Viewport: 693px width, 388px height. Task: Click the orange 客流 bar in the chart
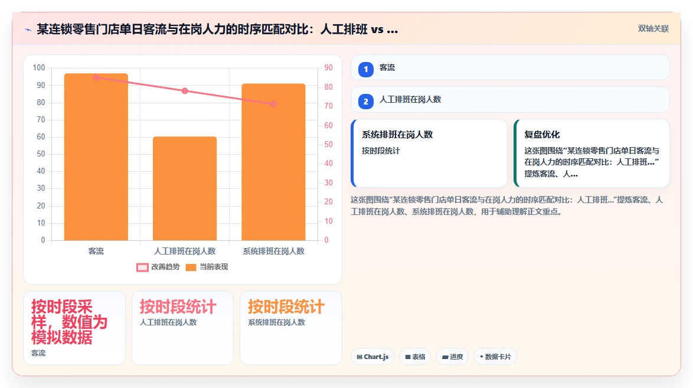(x=96, y=157)
